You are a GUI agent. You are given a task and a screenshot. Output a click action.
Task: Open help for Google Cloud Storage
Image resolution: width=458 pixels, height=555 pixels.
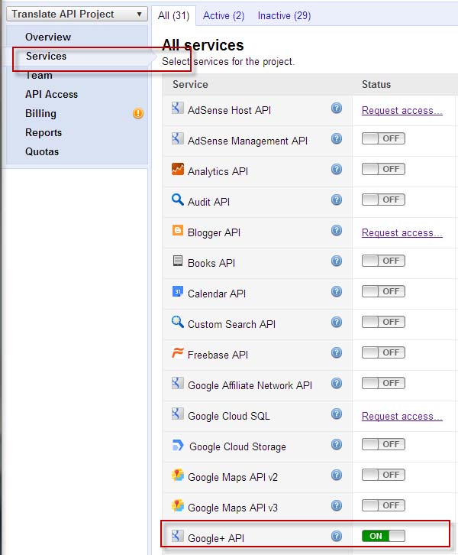click(x=337, y=444)
